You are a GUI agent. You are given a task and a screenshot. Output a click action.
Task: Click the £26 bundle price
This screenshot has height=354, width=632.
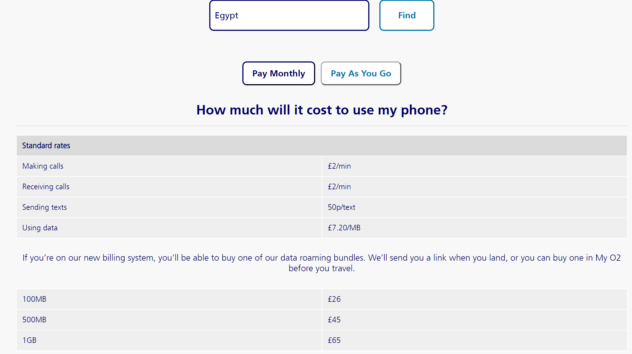334,299
